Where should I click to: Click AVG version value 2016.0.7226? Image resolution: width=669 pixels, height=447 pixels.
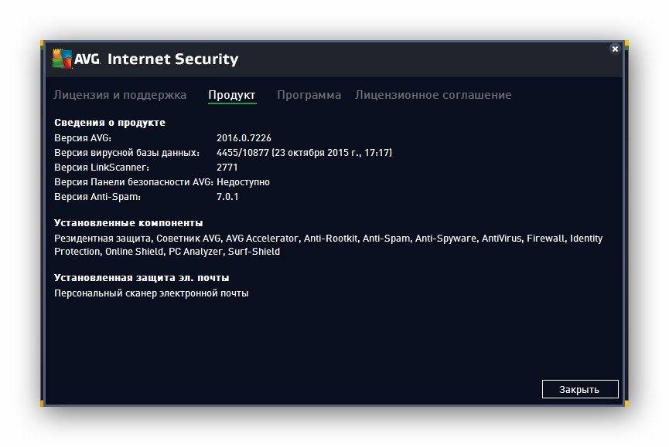tap(244, 138)
